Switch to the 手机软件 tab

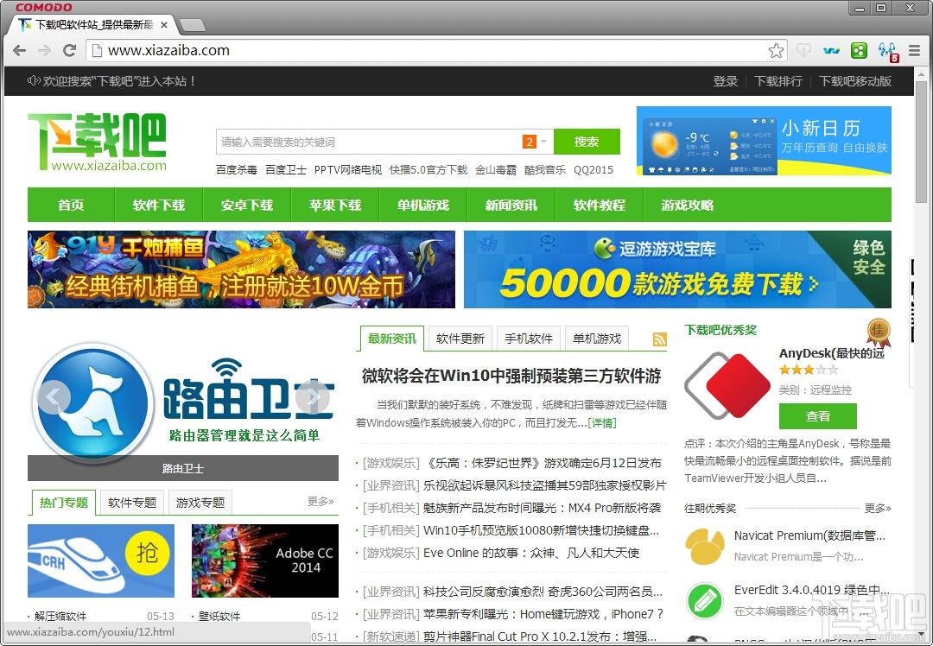click(529, 339)
